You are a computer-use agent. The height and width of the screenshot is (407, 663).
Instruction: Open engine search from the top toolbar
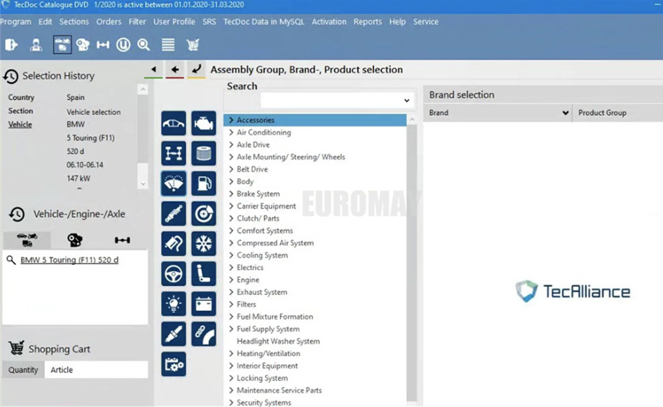click(x=83, y=45)
